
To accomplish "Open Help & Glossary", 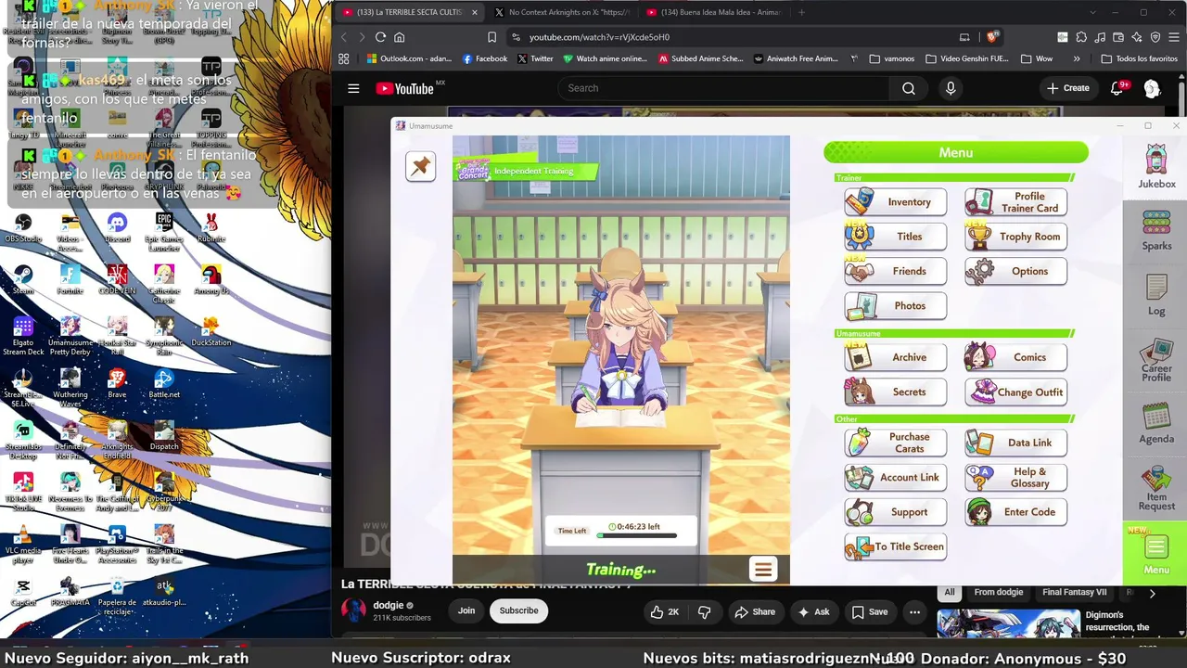I will click(x=1016, y=477).
